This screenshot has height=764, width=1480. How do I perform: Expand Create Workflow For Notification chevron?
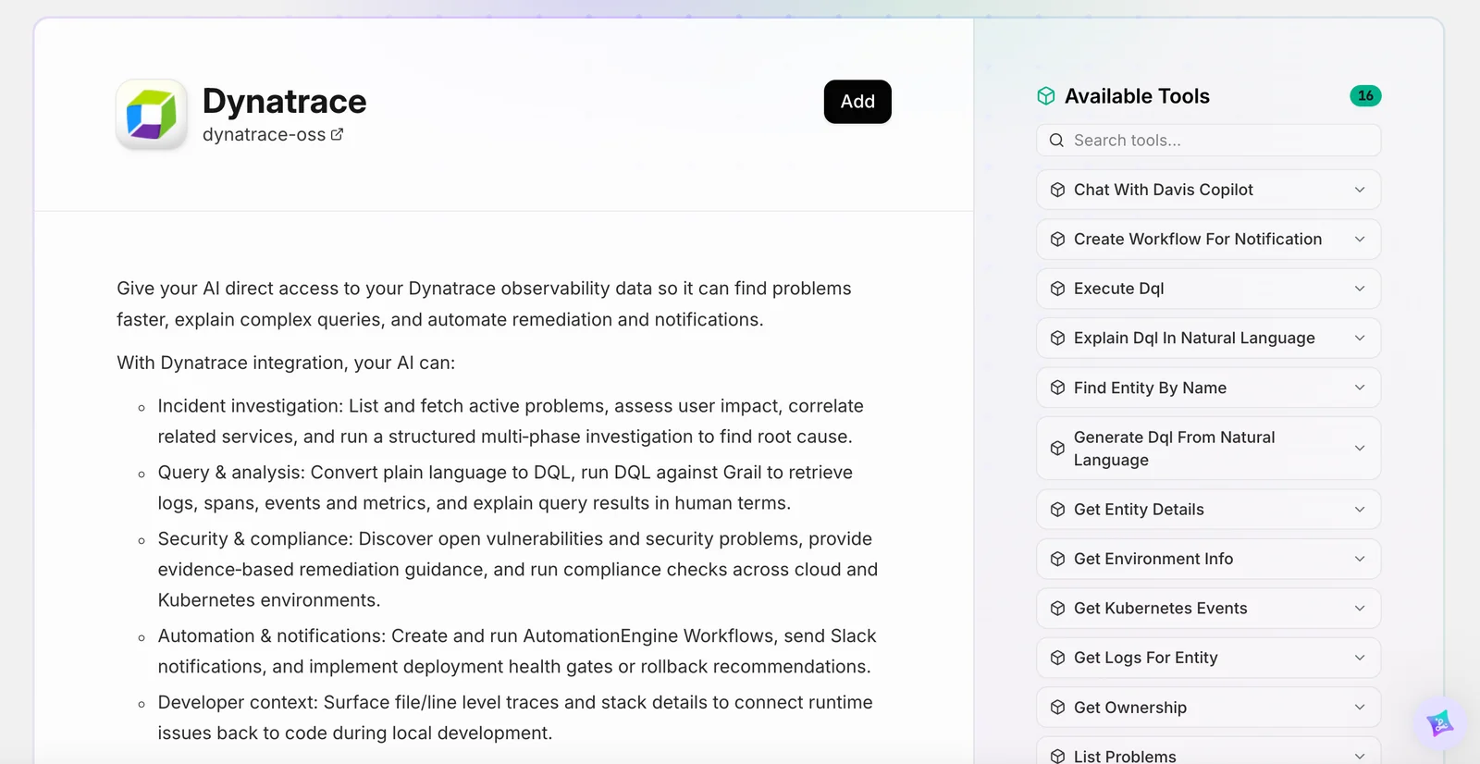1360,240
